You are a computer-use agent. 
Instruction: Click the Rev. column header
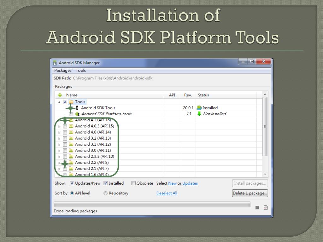(x=188, y=95)
